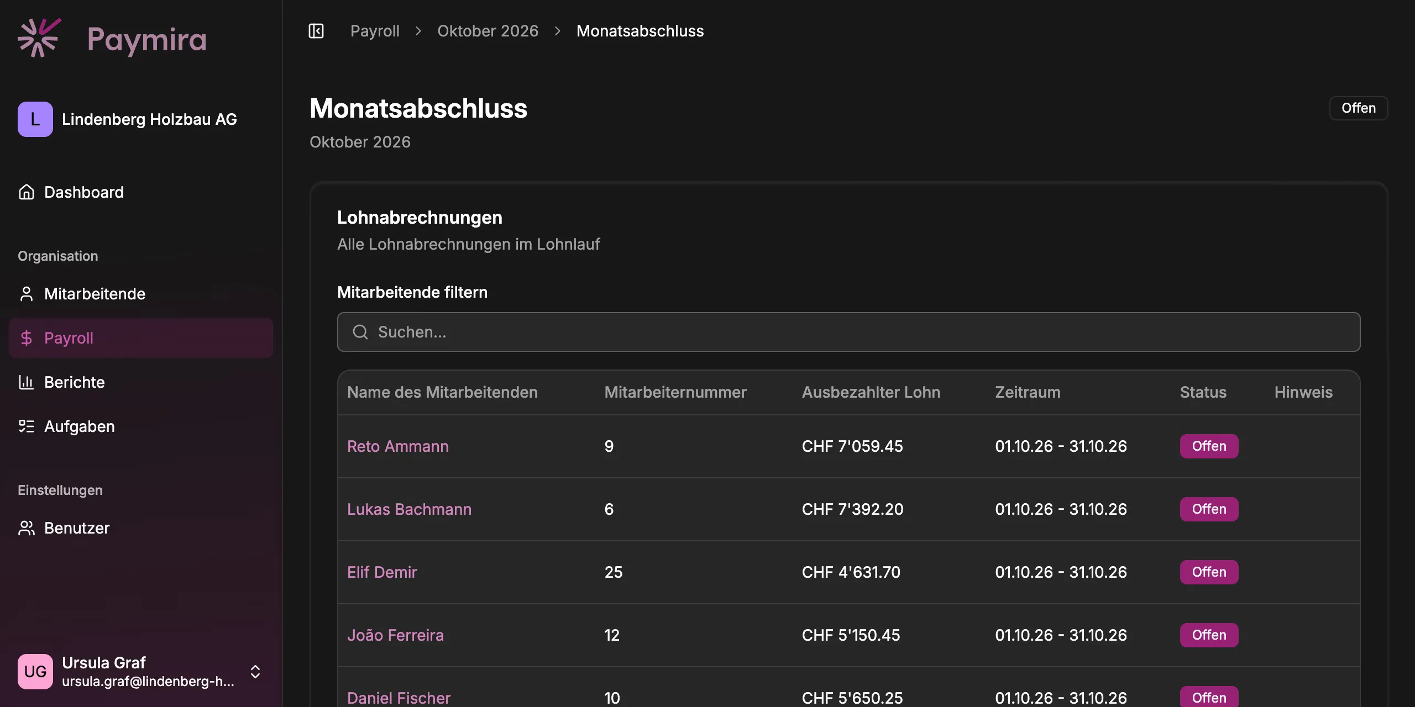The height and width of the screenshot is (707, 1415).
Task: Open Daniel Fischer's payslip
Action: 399,698
